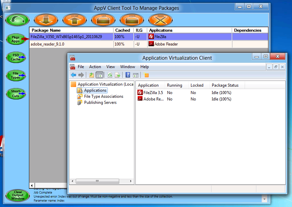Open the Help menu

[144, 67]
